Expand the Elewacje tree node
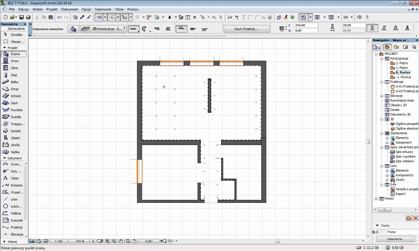 tap(382, 96)
